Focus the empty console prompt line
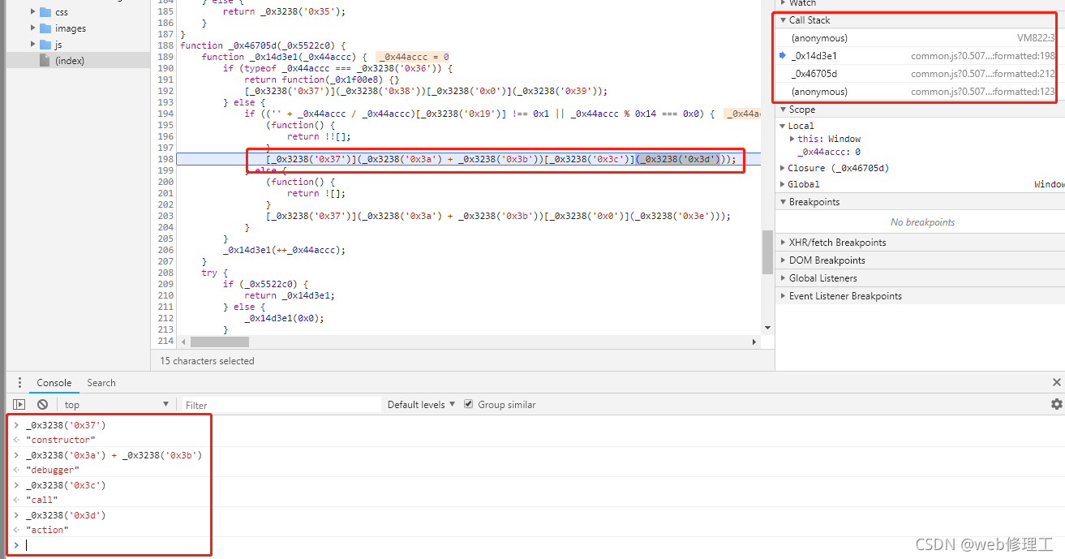This screenshot has height=559, width=1065. pos(535,545)
